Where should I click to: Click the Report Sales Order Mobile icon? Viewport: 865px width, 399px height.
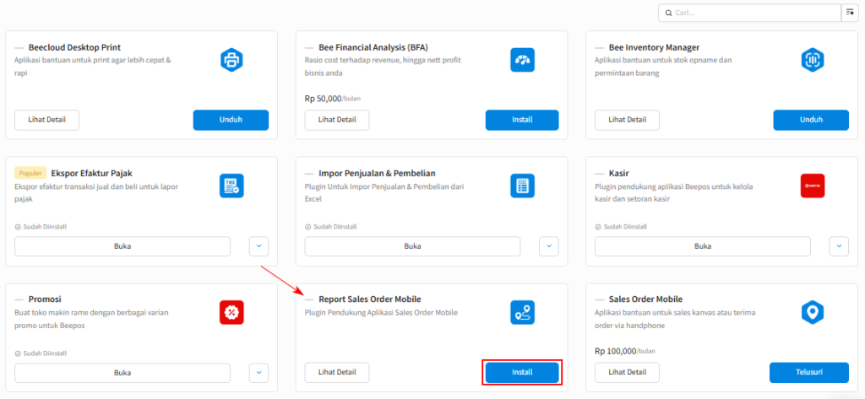[x=522, y=312]
